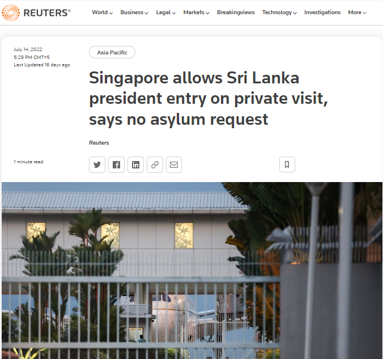Copy article link icon
Screen dimensions: 383x359
click(155, 164)
